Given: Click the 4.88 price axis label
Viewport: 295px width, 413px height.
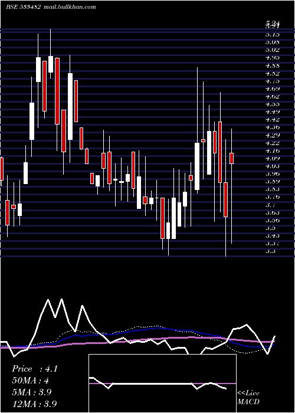Looking at the screenshot, I should pos(273,65).
